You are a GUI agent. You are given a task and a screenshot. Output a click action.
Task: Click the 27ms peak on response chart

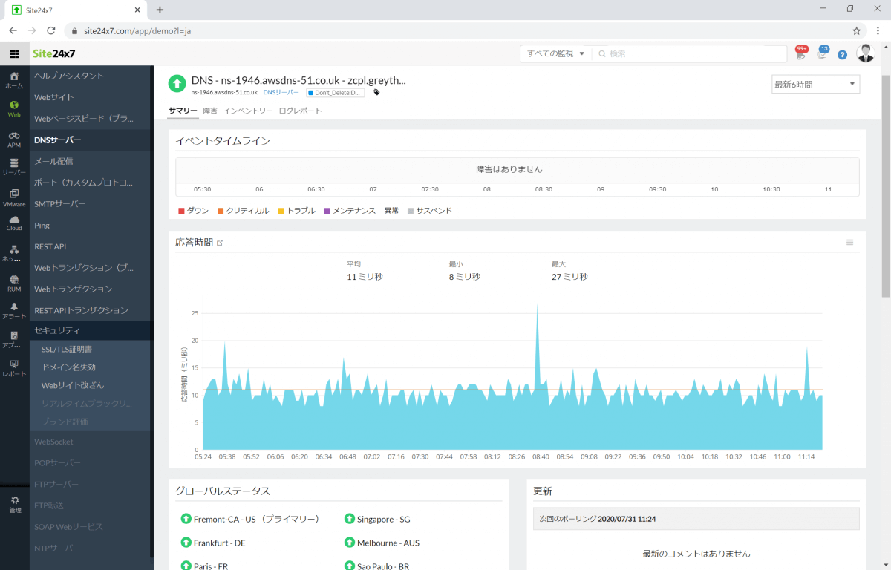(x=537, y=304)
